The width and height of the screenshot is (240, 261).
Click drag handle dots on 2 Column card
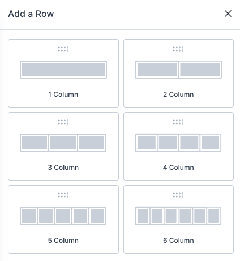pyautogui.click(x=178, y=49)
